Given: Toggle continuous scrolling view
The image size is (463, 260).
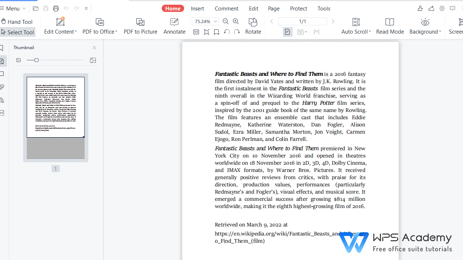Looking at the screenshot, I should [x=317, y=32].
